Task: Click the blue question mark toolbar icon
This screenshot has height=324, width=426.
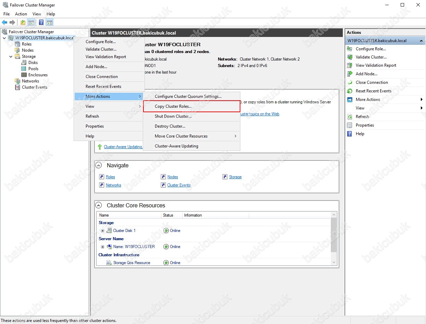Action: pos(41,23)
